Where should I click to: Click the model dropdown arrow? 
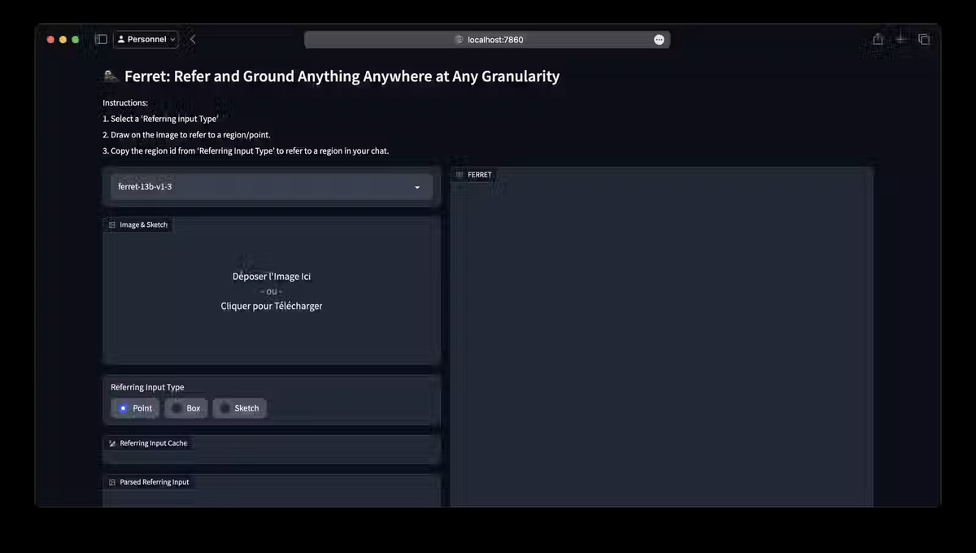click(x=417, y=187)
